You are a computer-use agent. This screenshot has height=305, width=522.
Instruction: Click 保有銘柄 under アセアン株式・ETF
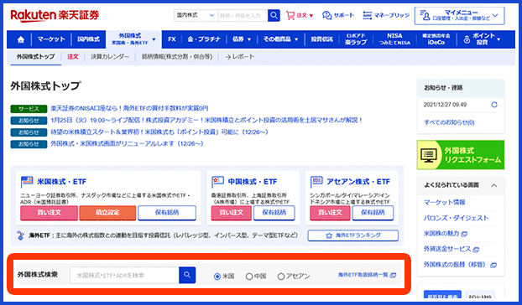tap(373, 213)
